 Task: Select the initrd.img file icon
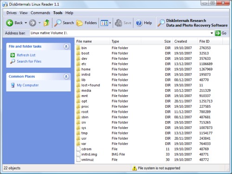pyautogui.click(x=78, y=154)
